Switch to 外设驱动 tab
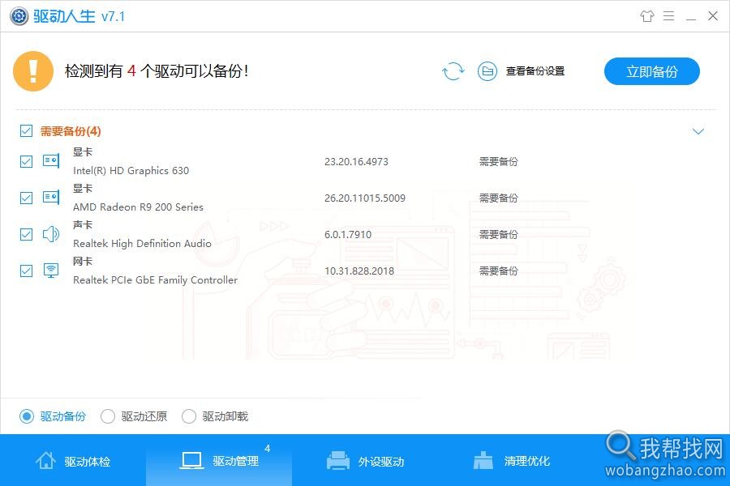Screen dimensions: 730x486 click(365, 460)
